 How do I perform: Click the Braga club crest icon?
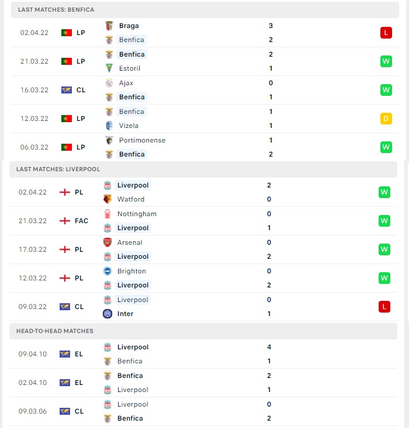[109, 26]
